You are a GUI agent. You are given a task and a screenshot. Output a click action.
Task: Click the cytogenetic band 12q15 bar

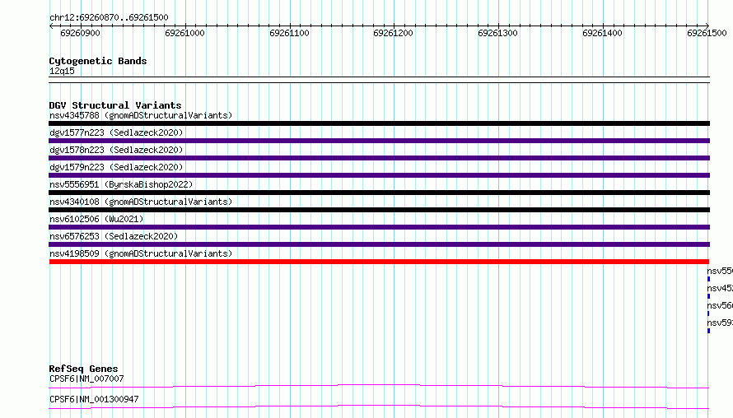pos(379,80)
